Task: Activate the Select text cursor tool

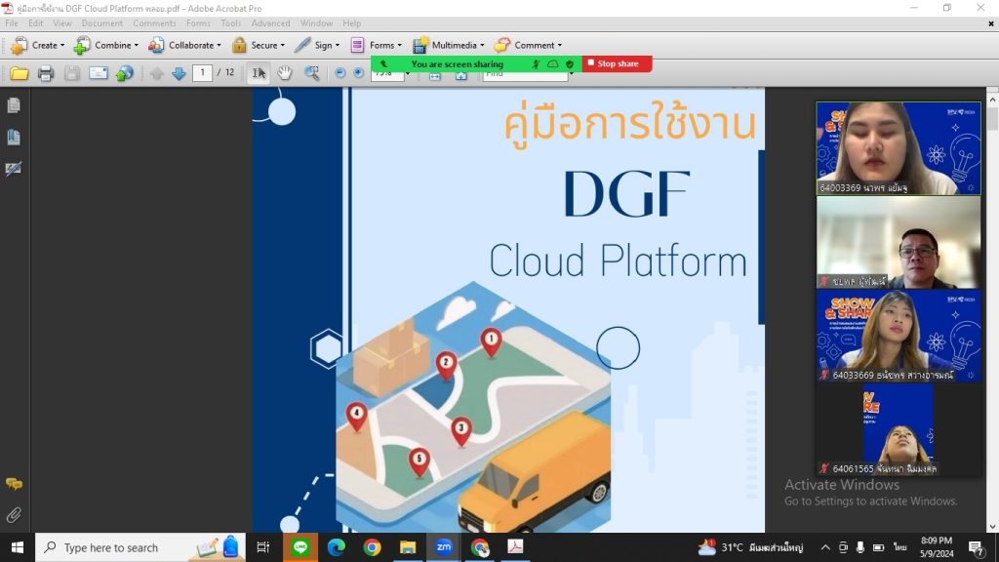Action: (x=259, y=73)
